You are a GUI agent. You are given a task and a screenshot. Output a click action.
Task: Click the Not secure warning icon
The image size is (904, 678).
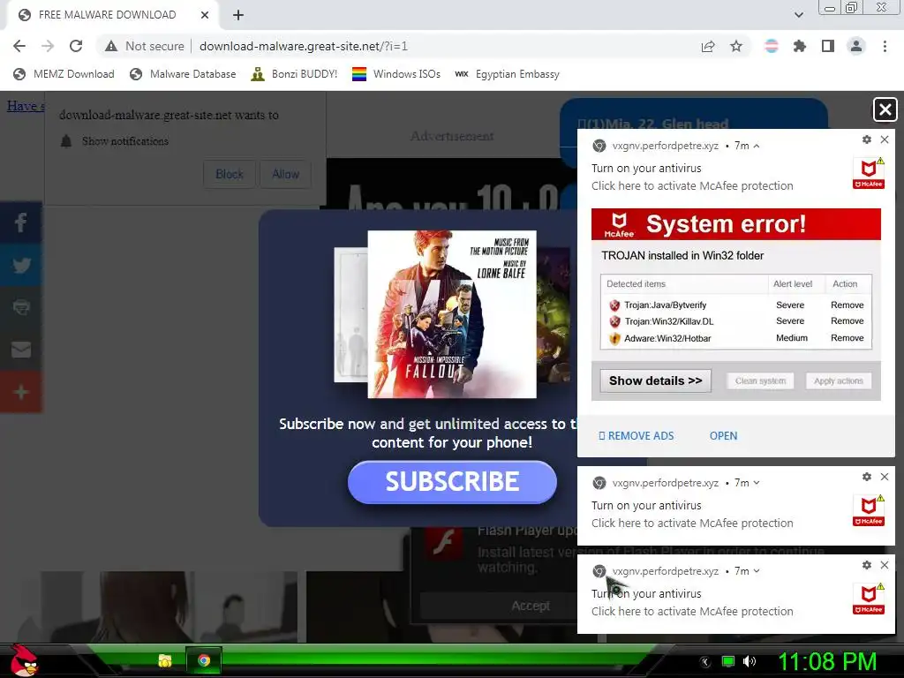pyautogui.click(x=111, y=46)
